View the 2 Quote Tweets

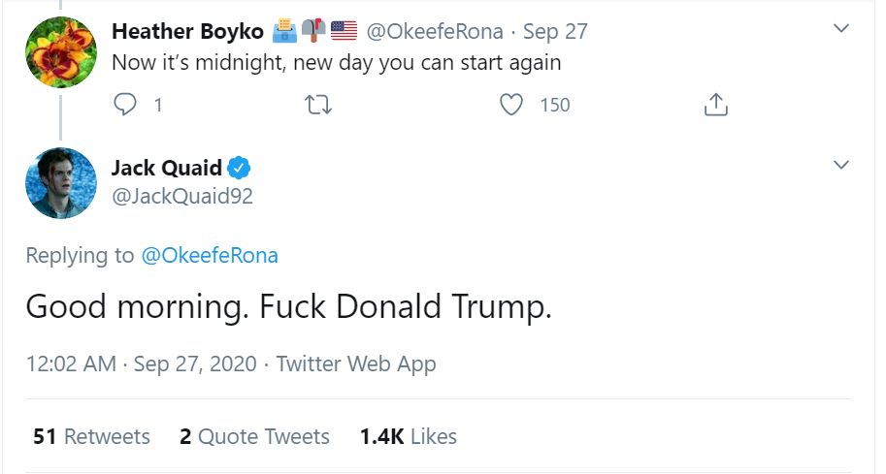[x=254, y=436]
